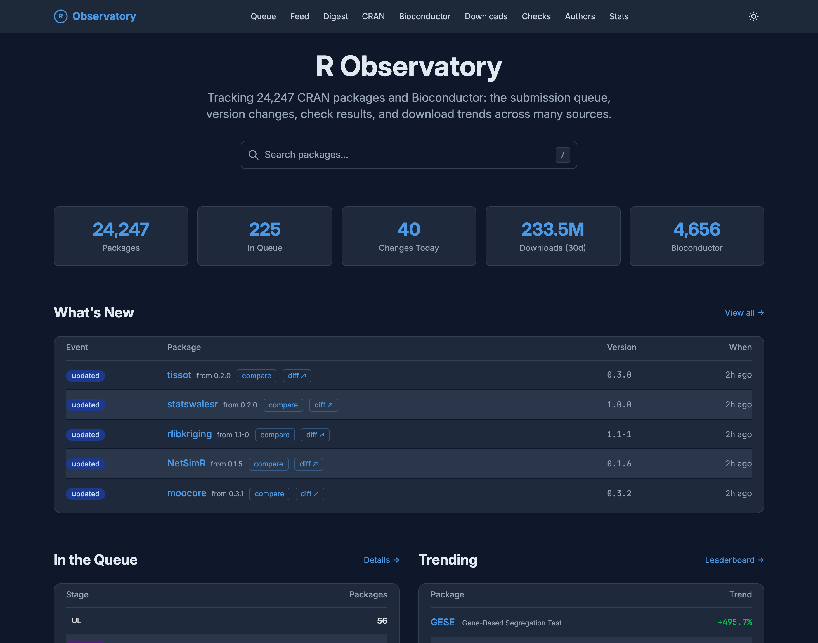Open the tissot package link
Viewport: 818px width, 643px height.
point(179,375)
